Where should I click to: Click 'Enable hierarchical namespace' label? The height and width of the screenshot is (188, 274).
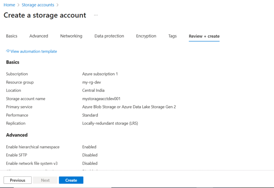(33, 147)
